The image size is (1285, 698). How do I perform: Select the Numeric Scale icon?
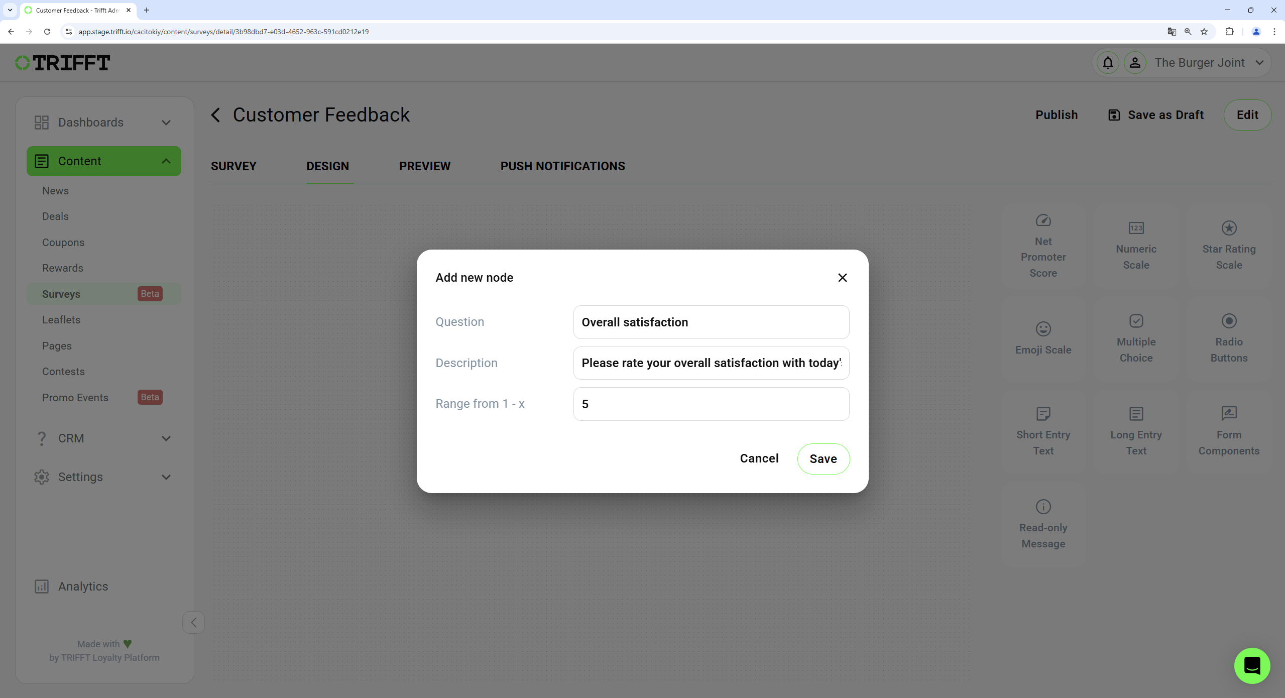coord(1136,228)
